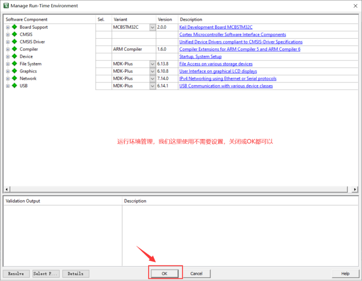Expand the CMSIS Driver tree node
362x281 pixels.
[8, 42]
